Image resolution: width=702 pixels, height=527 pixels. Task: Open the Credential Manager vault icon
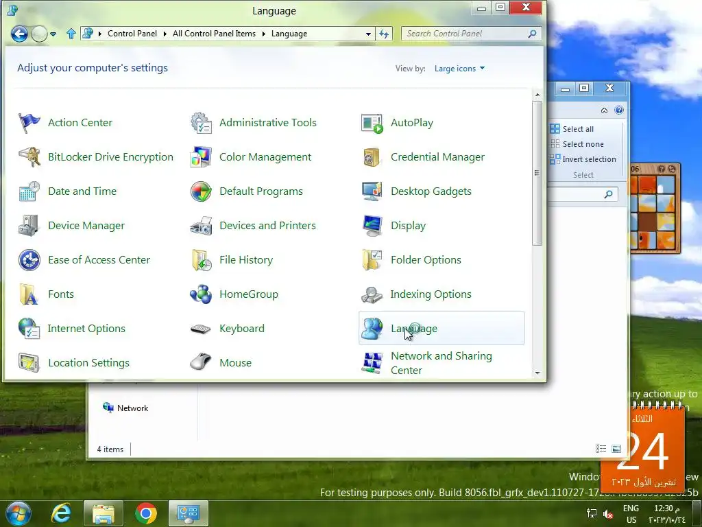click(x=372, y=157)
